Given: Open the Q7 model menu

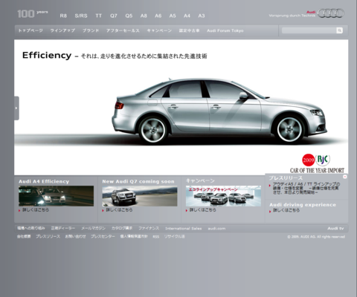Looking at the screenshot, I should tap(114, 16).
